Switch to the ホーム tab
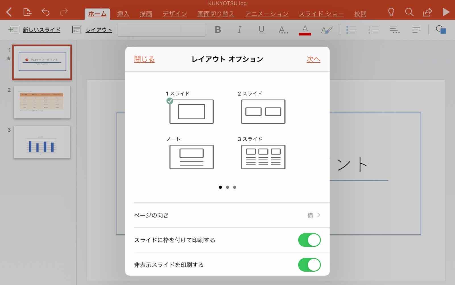 tap(97, 14)
